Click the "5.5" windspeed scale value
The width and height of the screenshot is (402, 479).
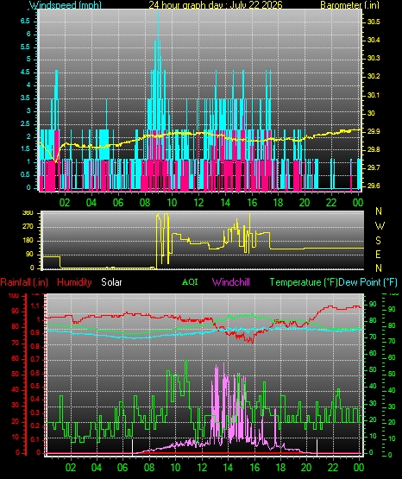point(25,47)
